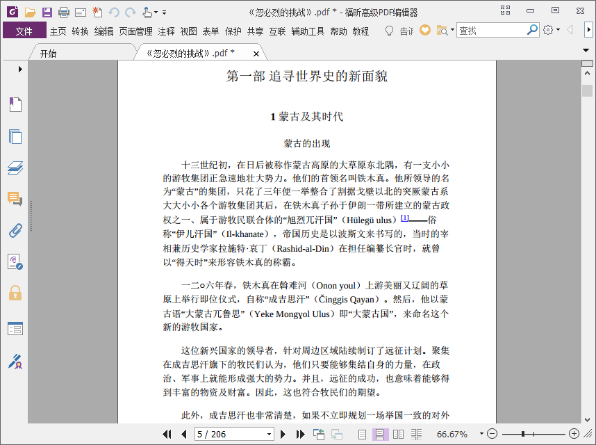
Task: Open the 共享 ribbon tab
Action: coord(255,31)
